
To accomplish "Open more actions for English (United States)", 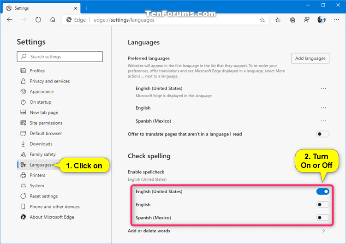I will pyautogui.click(x=323, y=88).
